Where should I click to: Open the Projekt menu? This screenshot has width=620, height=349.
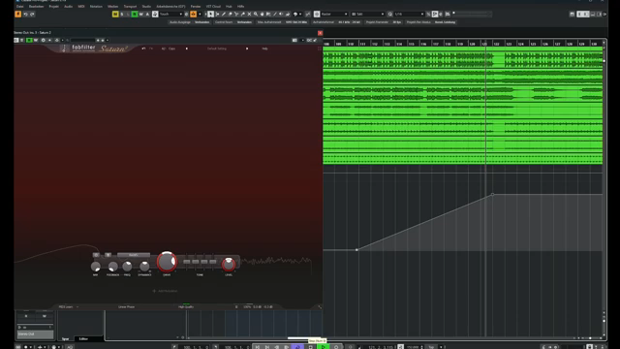click(x=54, y=7)
